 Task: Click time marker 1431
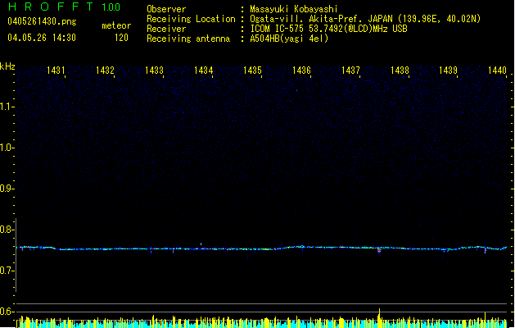point(56,70)
